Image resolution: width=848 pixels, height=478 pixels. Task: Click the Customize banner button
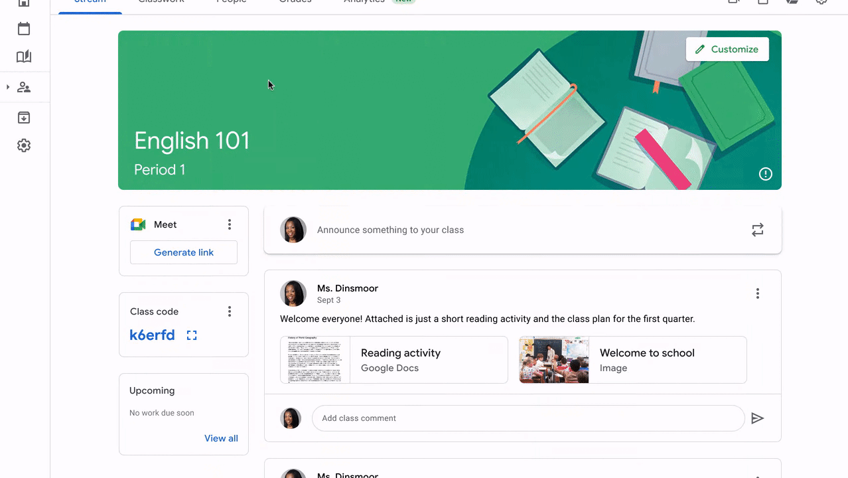pos(727,49)
